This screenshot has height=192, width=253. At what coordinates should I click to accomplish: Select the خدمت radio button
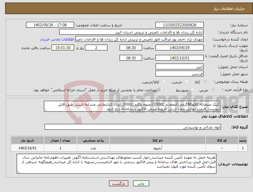[x=187, y=82]
